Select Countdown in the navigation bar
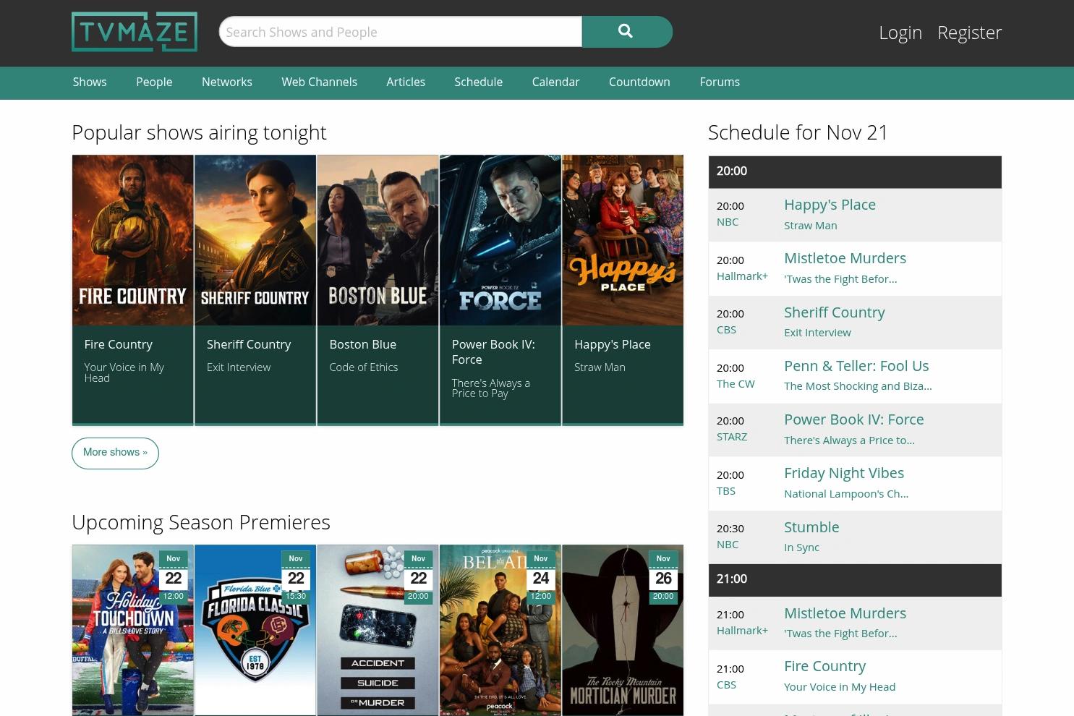This screenshot has height=716, width=1074. (639, 82)
